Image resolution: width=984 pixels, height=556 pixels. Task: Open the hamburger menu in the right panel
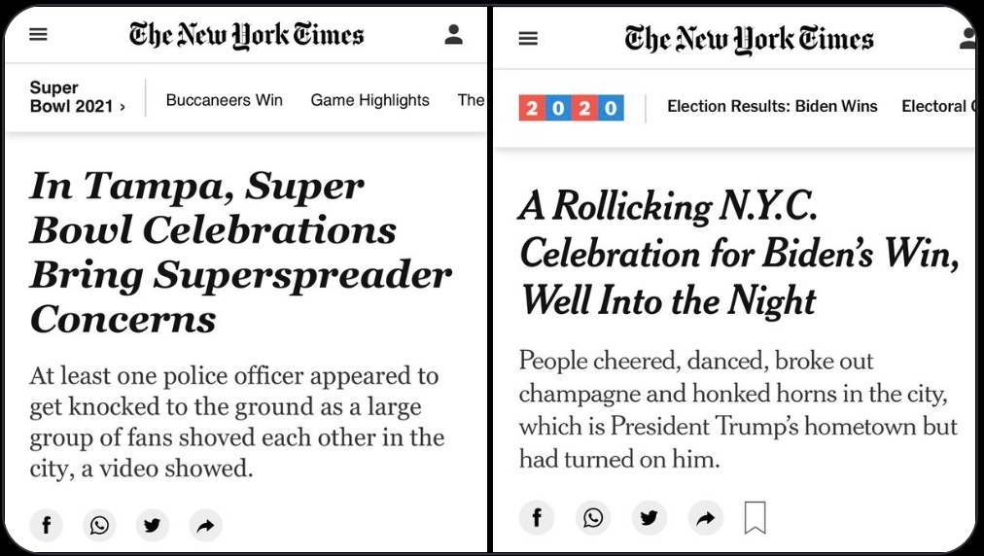528,39
